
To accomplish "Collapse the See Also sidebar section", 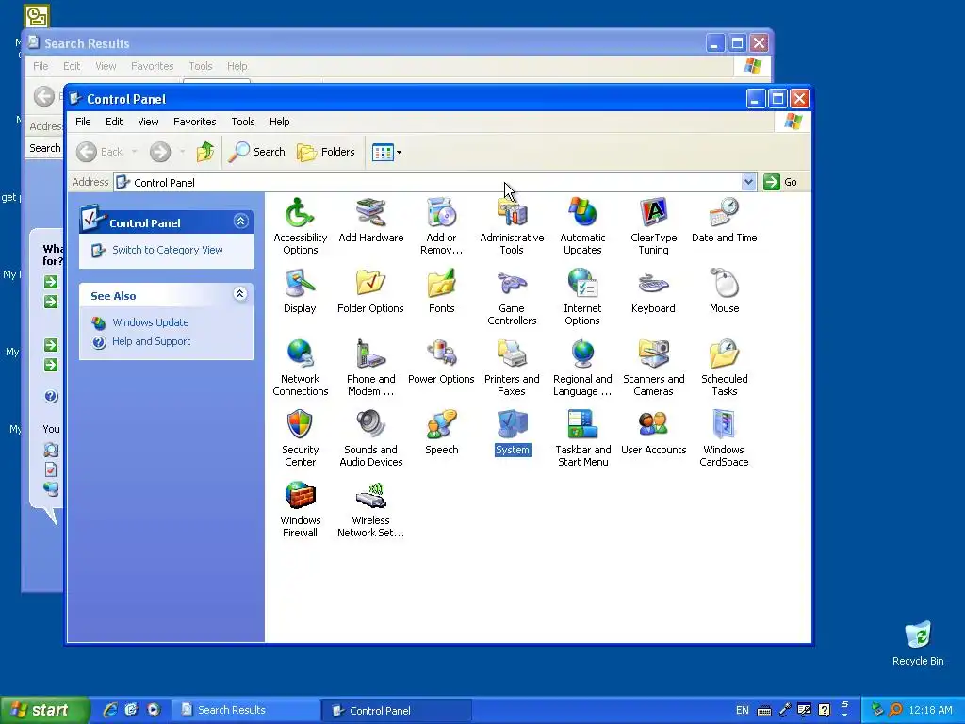I will pos(240,294).
